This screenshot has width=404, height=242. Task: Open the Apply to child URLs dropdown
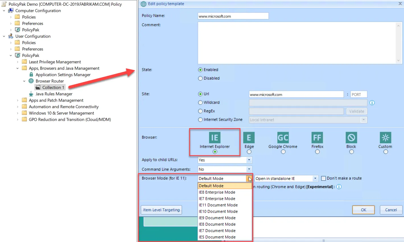click(225, 160)
